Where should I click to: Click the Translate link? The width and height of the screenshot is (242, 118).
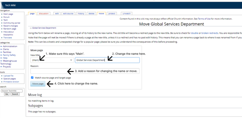coord(8,38)
